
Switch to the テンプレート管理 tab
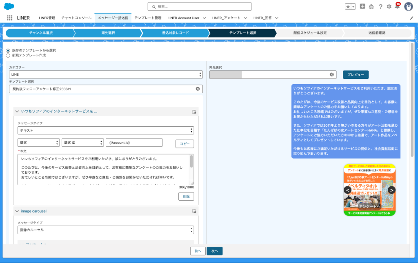click(x=148, y=18)
